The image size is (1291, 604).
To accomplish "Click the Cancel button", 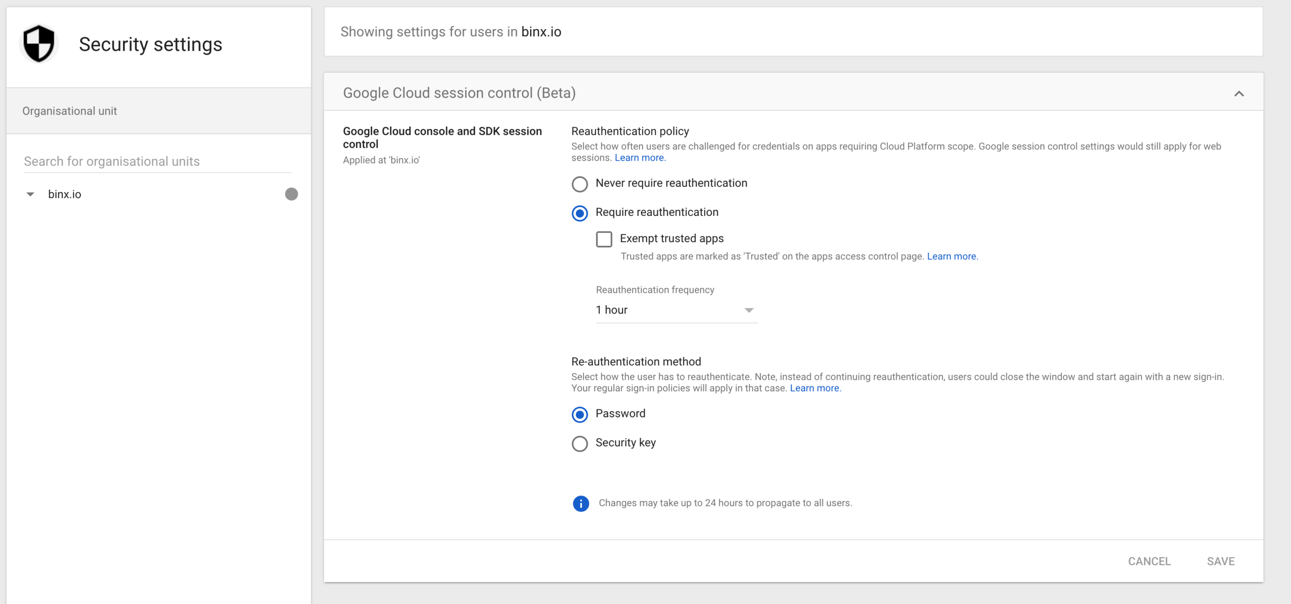I will (x=1149, y=561).
